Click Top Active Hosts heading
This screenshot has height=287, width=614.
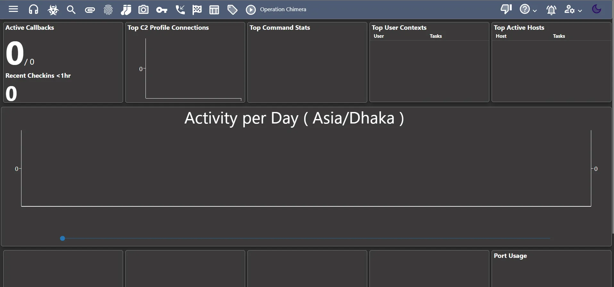tap(519, 28)
